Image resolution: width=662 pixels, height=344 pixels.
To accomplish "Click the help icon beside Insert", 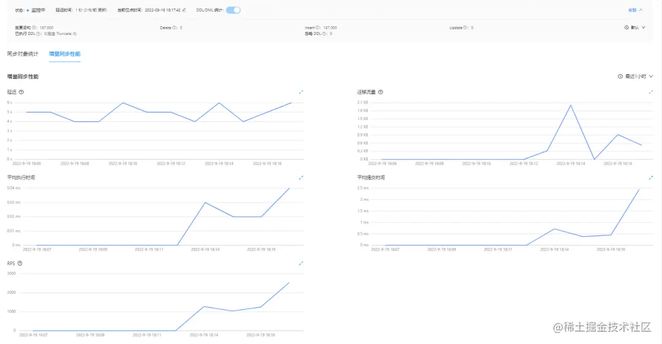I will point(318,28).
